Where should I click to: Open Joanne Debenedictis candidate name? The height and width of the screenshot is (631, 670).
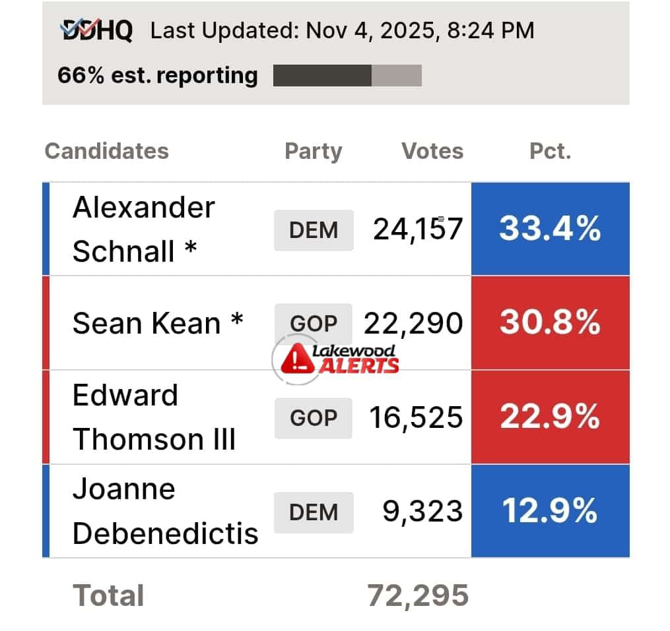pyautogui.click(x=164, y=512)
